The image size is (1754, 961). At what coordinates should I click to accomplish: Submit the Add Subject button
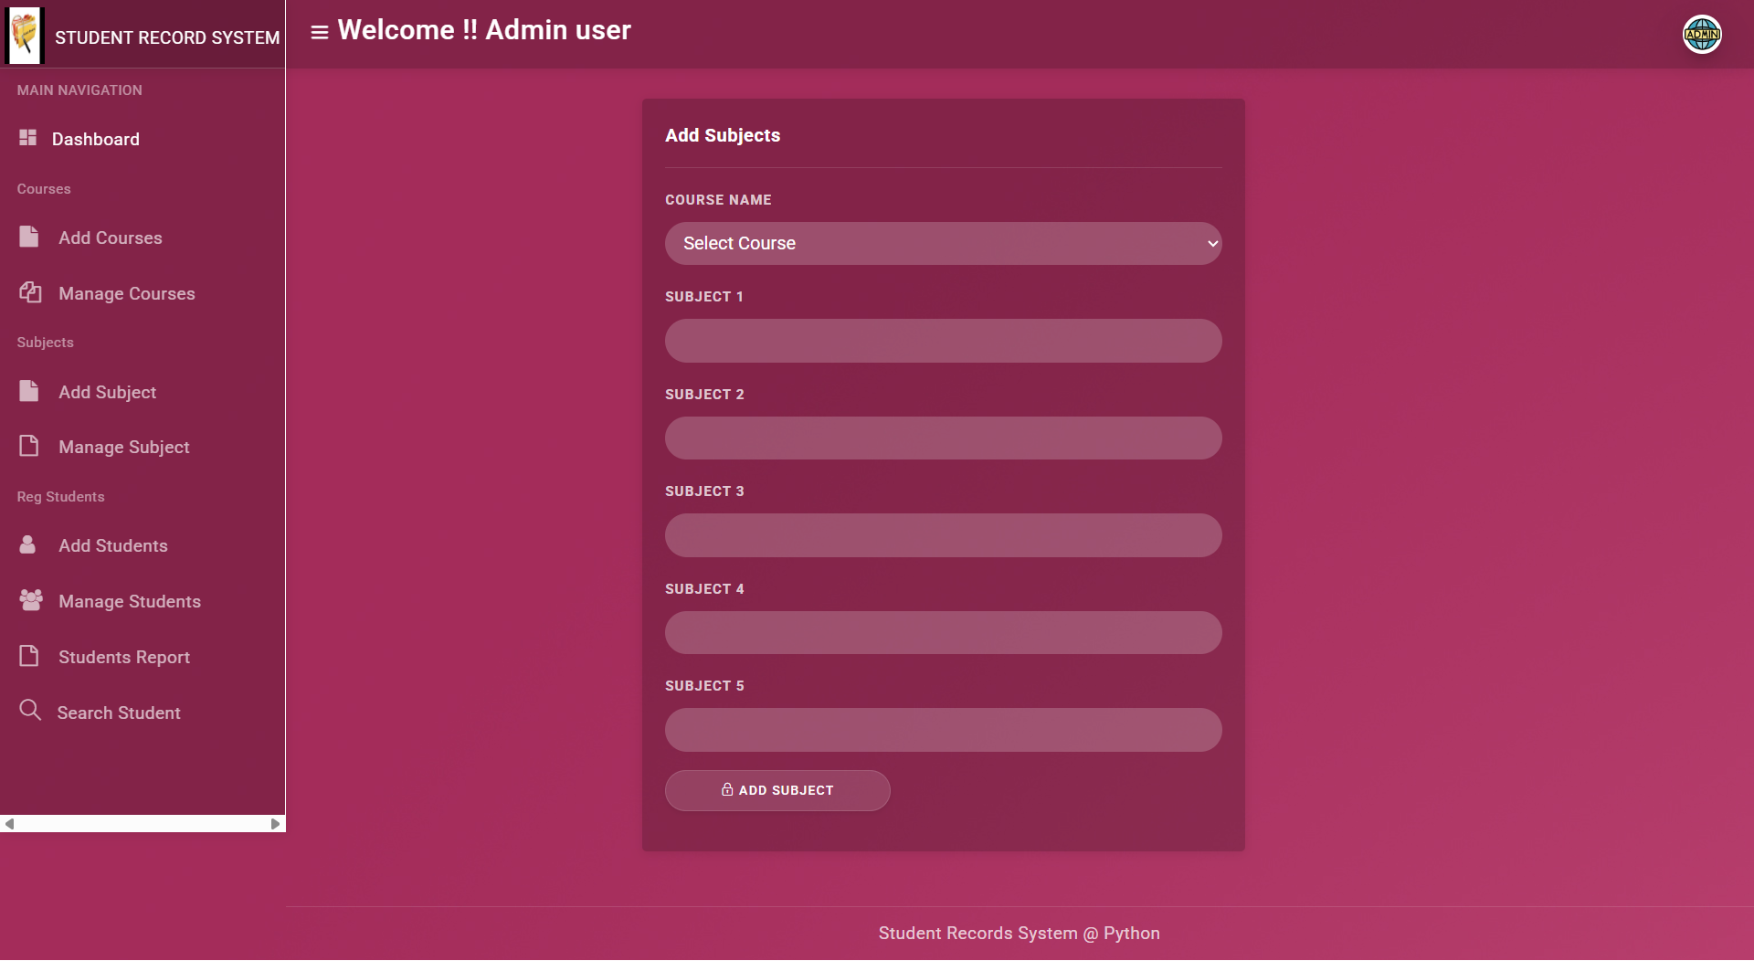(x=777, y=790)
